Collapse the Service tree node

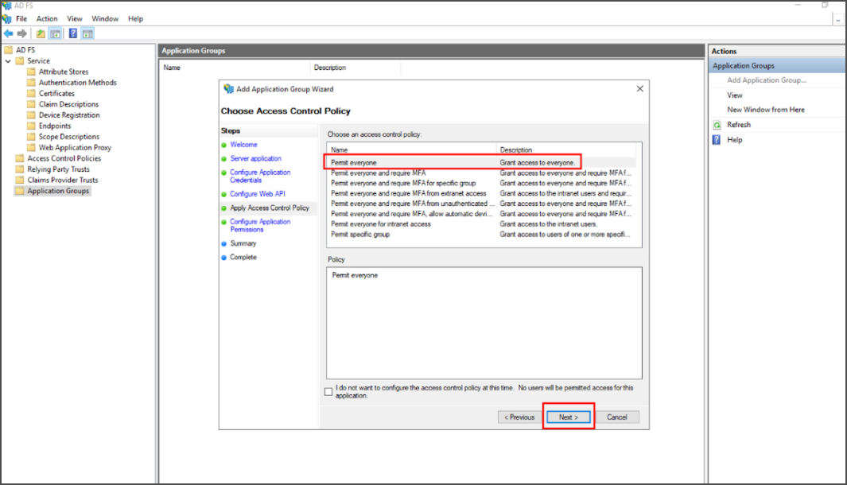coord(9,60)
